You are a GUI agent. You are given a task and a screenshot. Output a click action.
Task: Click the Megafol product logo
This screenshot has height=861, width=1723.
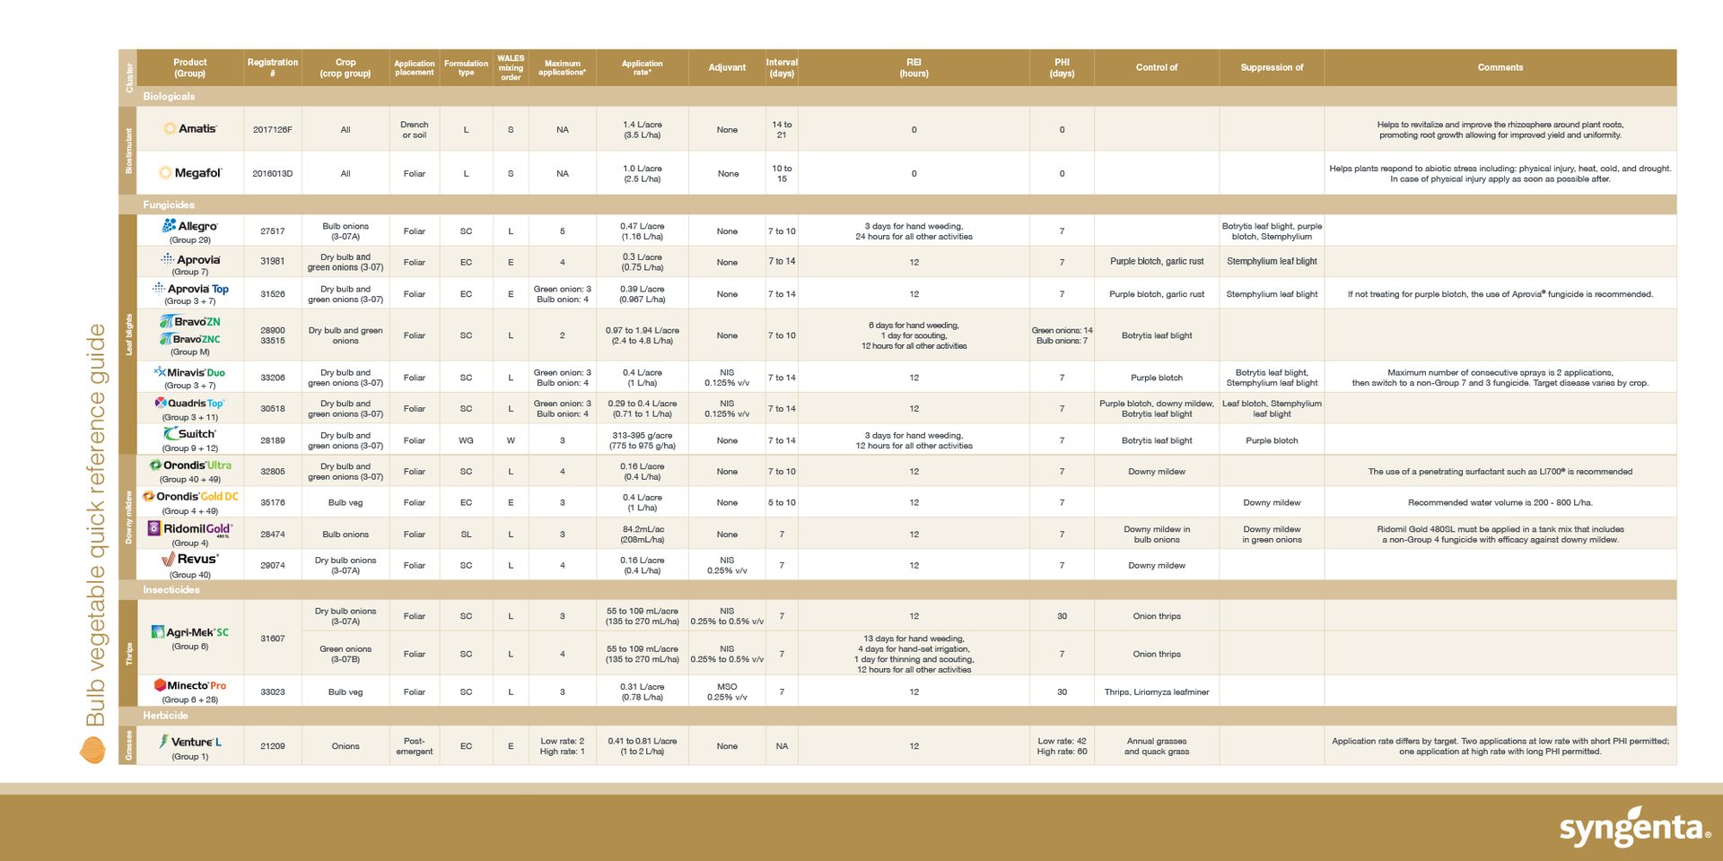(189, 173)
